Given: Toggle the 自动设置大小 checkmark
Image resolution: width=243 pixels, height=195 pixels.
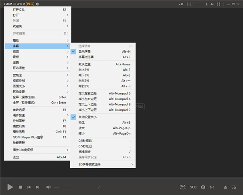Looking at the screenshot, I should tap(73, 117).
